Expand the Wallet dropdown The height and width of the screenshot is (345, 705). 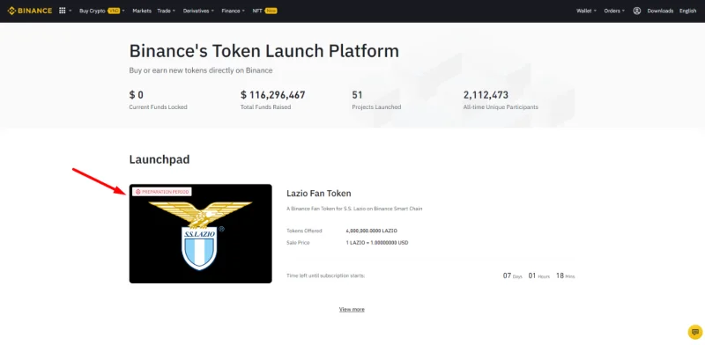586,11
